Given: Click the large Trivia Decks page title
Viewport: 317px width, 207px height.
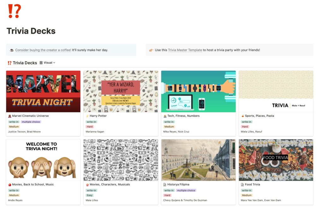Looking at the screenshot, I should [31, 31].
